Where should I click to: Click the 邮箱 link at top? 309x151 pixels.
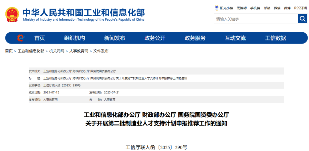click(267, 8)
